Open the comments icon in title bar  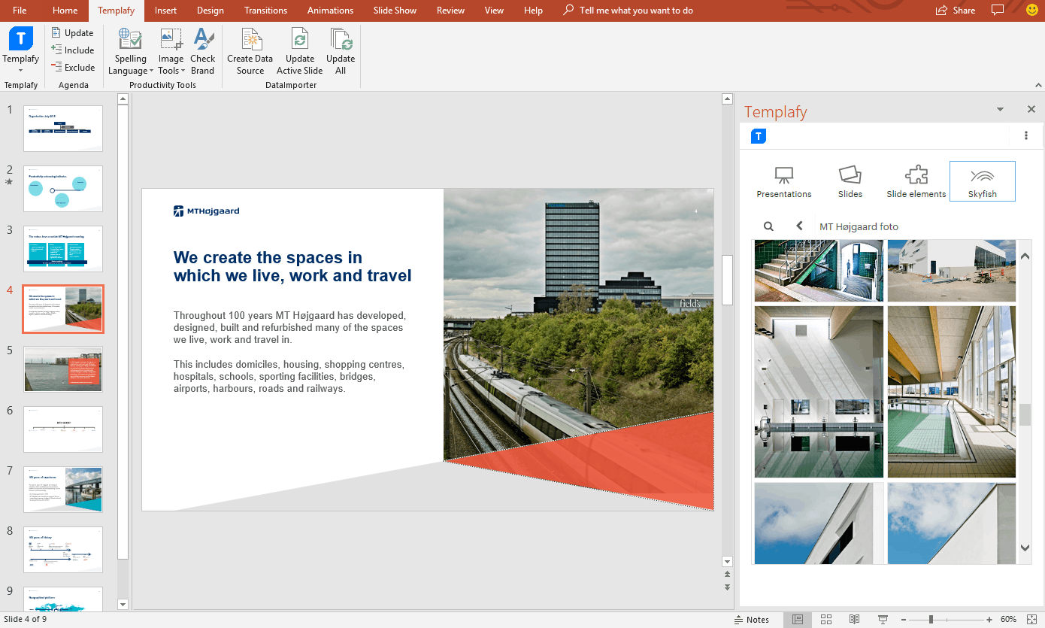click(x=998, y=11)
